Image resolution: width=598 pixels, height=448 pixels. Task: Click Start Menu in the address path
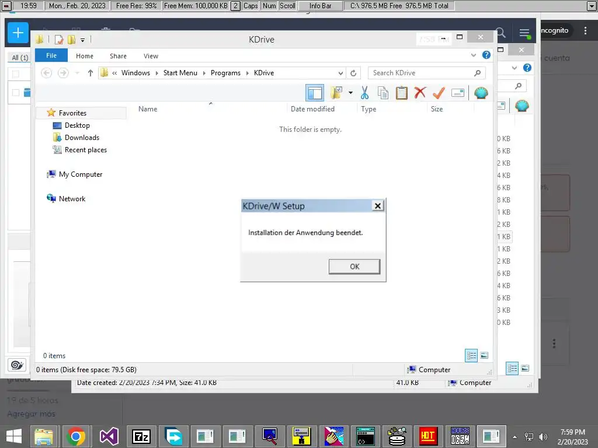tap(180, 73)
